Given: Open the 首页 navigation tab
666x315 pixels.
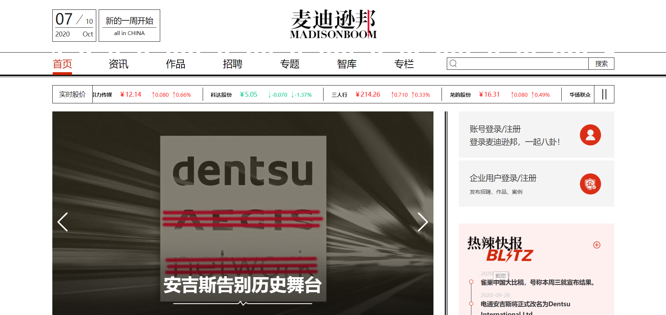Looking at the screenshot, I should pyautogui.click(x=62, y=64).
